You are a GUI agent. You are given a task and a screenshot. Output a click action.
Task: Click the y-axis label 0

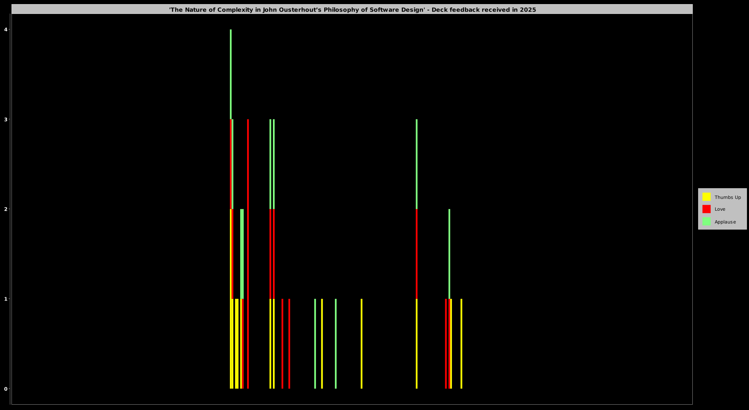pyautogui.click(x=6, y=389)
